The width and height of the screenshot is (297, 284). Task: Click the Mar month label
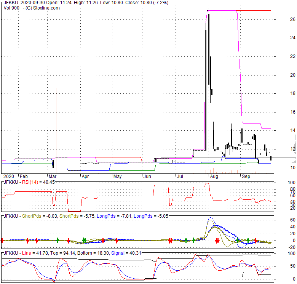(x=53, y=176)
